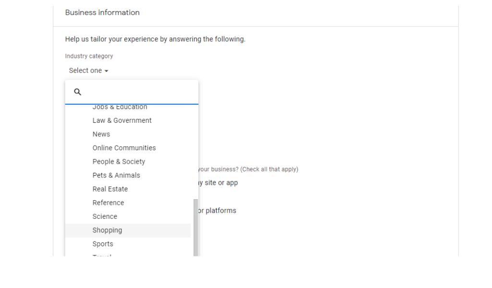Click the highlighted Shopping option

pos(107,230)
